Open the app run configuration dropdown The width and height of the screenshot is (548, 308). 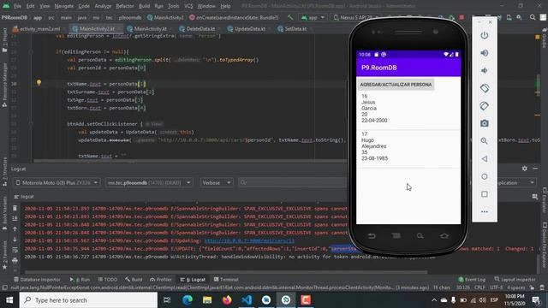(313, 17)
